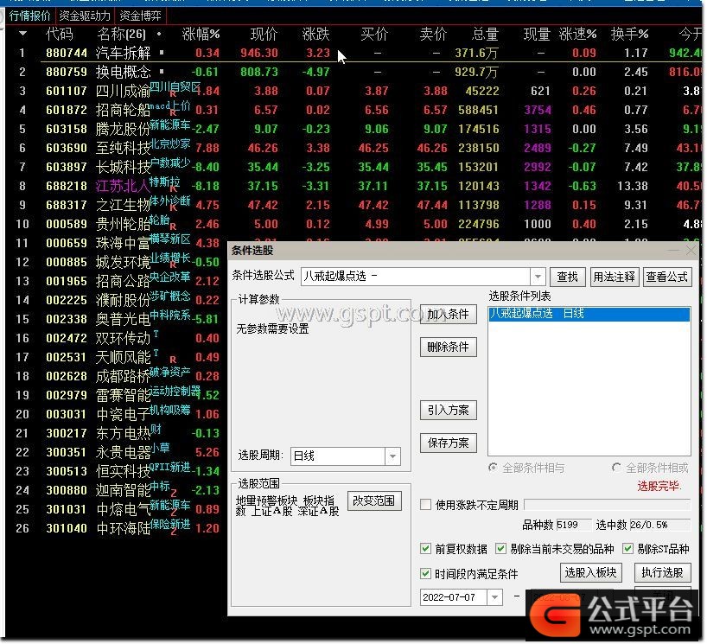Open the 资金驱动力 tab
Screen dimensions: 707x644
85,16
